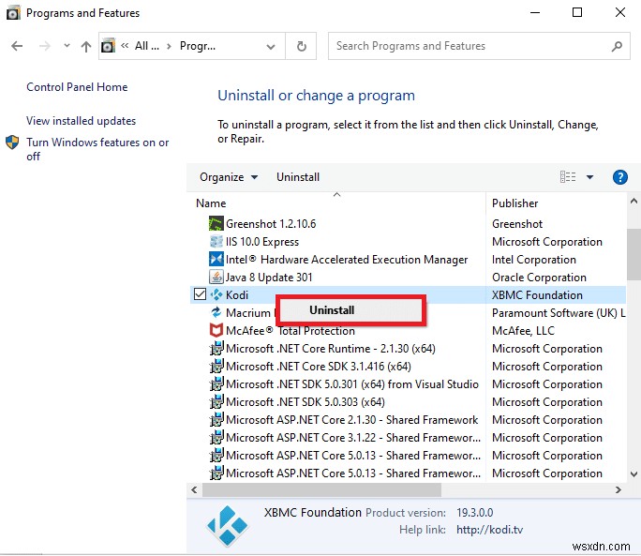Click the refresh button beside the address bar
This screenshot has height=556, width=641.
pos(301,46)
